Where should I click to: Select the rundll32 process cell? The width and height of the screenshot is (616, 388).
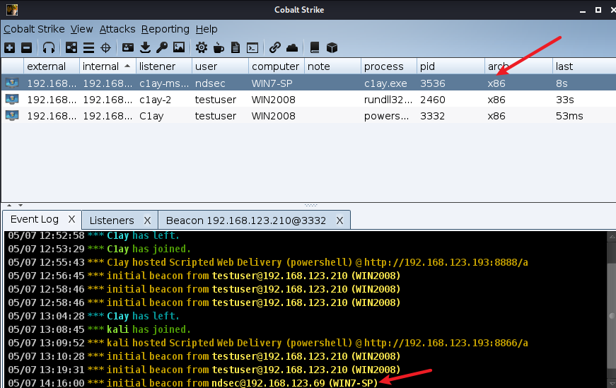click(x=388, y=100)
